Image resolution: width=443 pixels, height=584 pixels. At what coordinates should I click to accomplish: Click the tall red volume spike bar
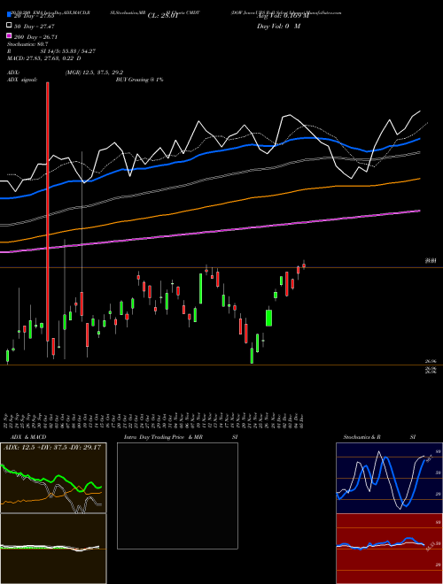48,211
